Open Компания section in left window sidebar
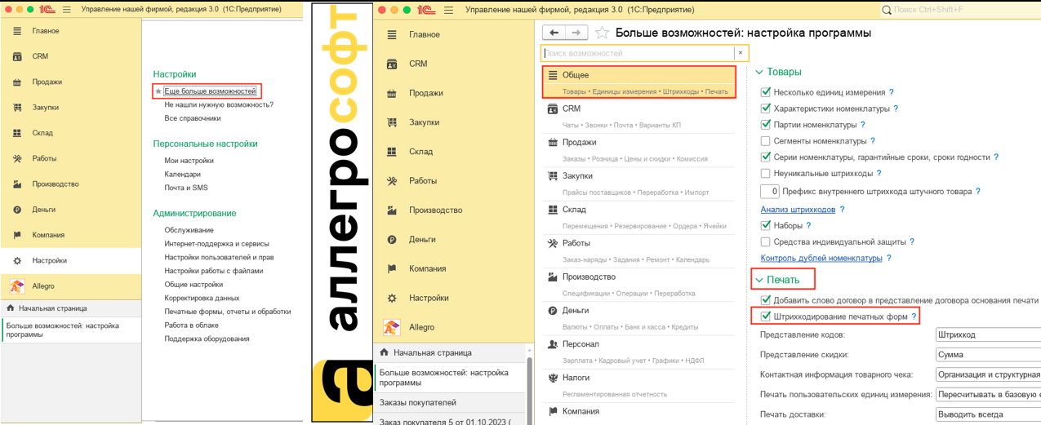 (48, 235)
